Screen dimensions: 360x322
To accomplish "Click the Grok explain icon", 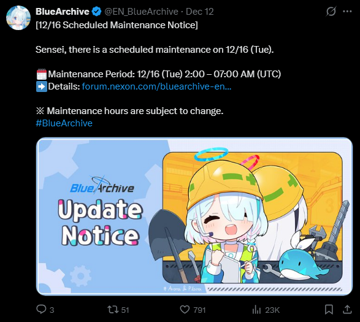I will 331,11.
